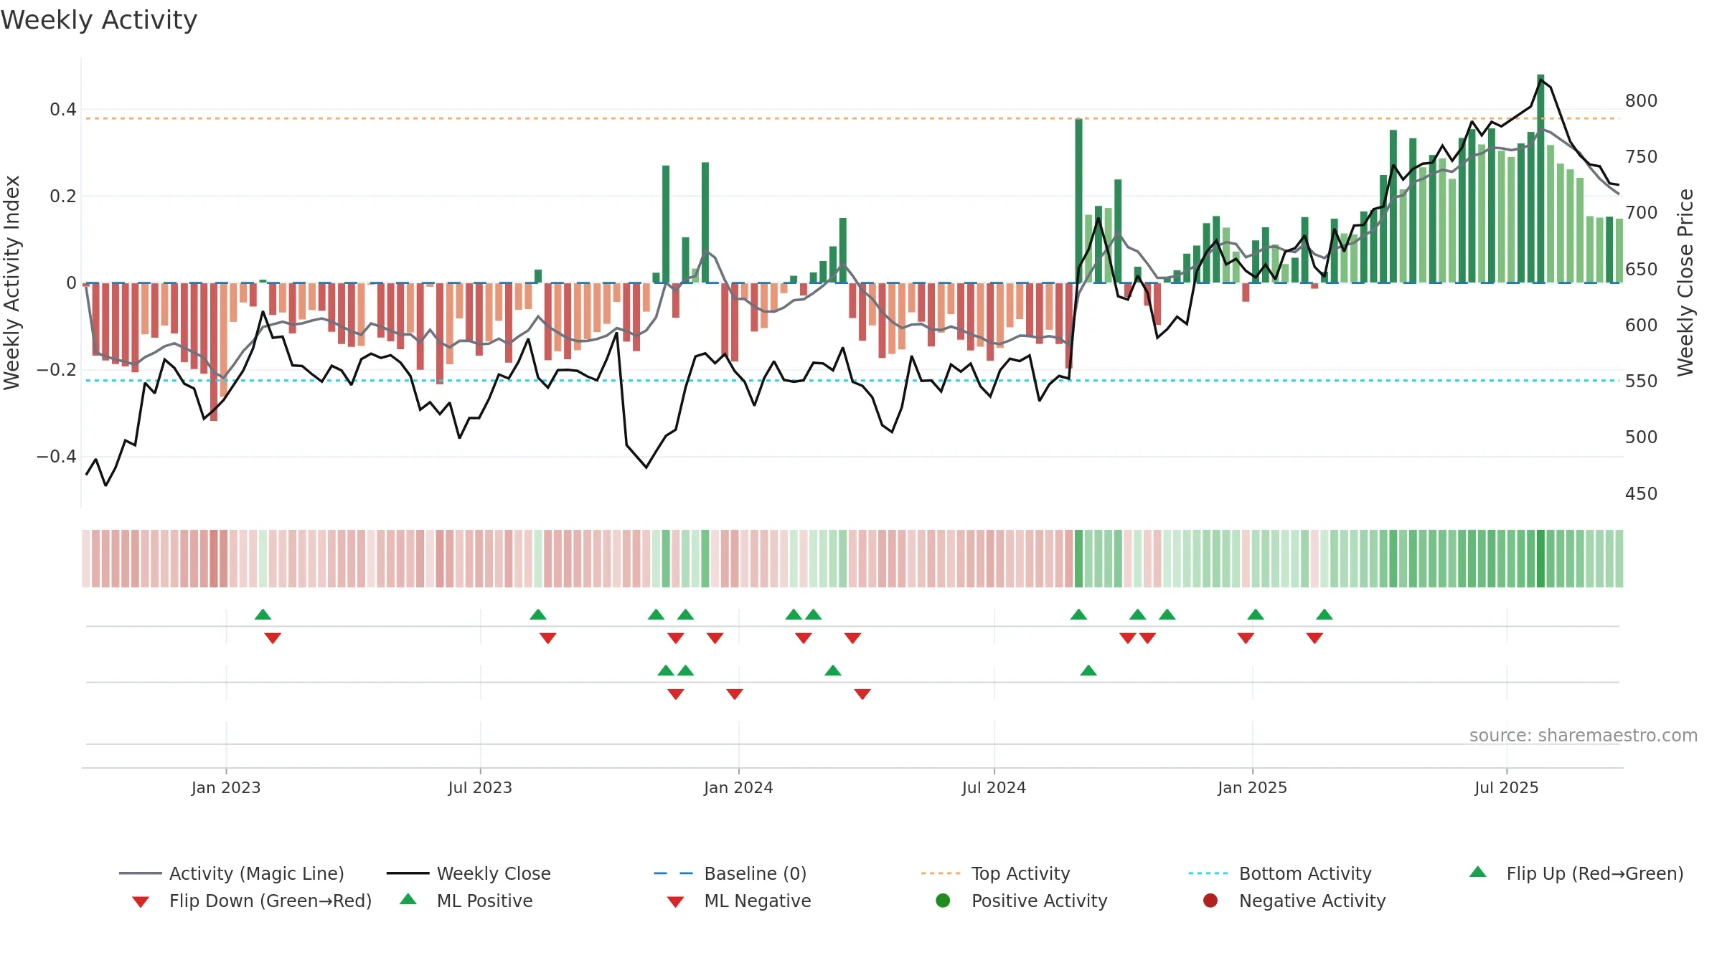Click the Weekly Activity chart title
Viewport: 1722px width, 968px height.
coord(99,20)
